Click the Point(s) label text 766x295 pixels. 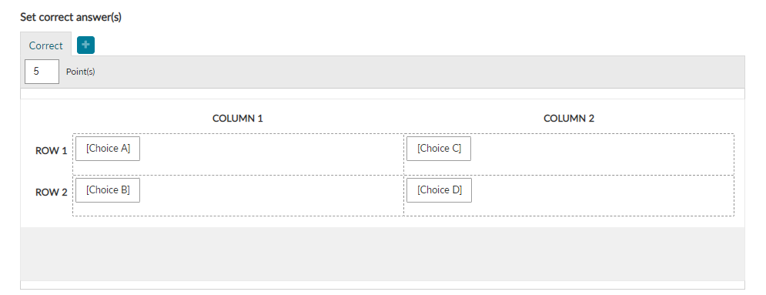(x=81, y=72)
